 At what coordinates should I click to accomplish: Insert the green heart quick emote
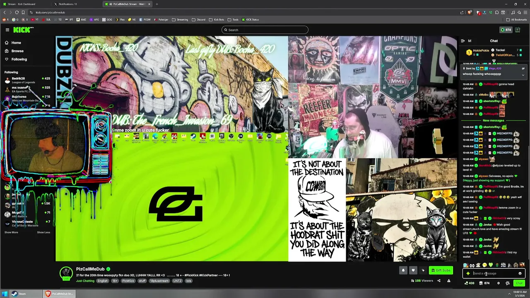(x=491, y=265)
